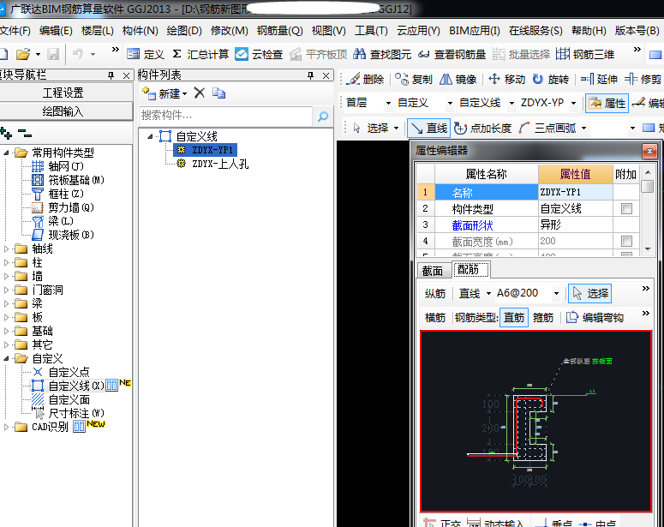Toggle the 属性 properties button
Screen dimensions: 664x527
tap(607, 103)
